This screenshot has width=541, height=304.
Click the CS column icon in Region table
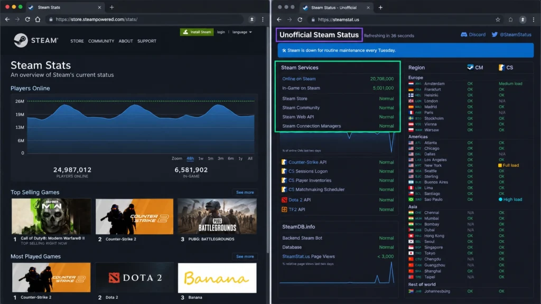pos(501,68)
